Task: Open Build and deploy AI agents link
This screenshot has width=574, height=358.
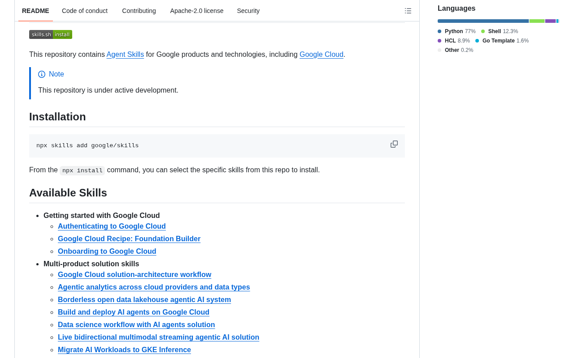Action: (134, 312)
